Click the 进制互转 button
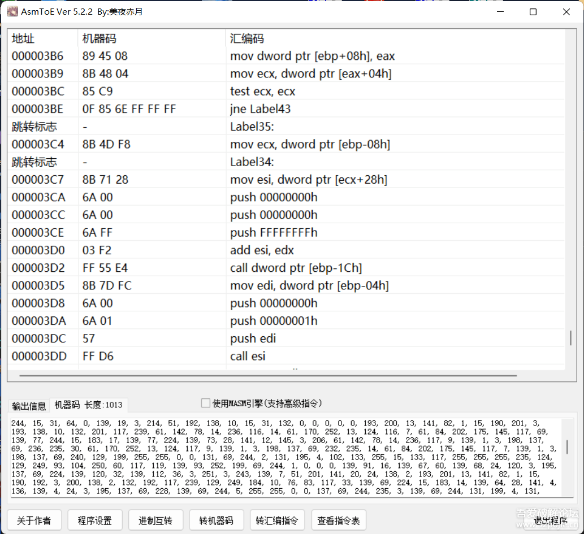 [x=155, y=520]
